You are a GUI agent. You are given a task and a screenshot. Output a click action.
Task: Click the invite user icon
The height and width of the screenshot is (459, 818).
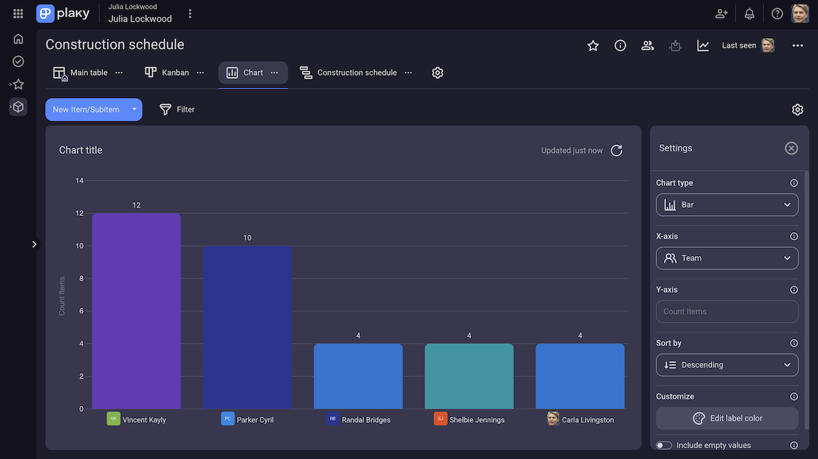[x=721, y=14]
